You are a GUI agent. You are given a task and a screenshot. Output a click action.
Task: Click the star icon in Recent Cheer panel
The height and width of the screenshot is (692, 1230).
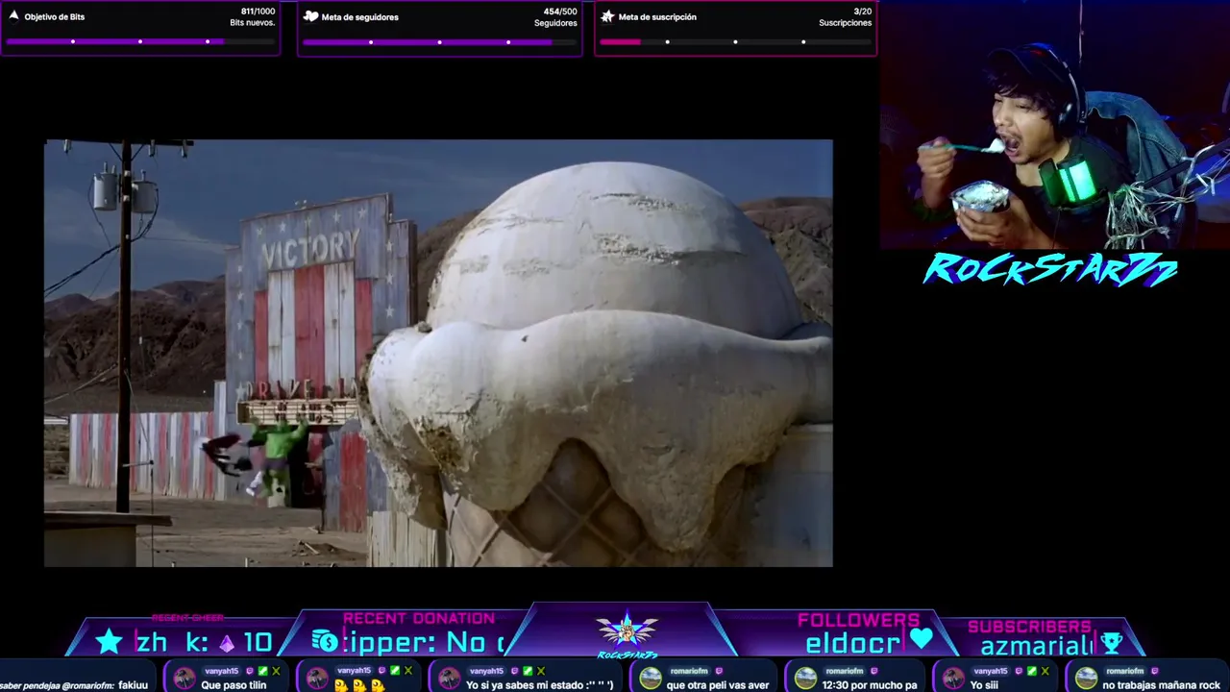(x=109, y=642)
